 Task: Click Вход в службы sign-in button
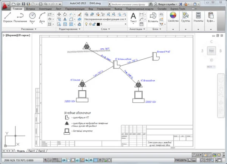tap(166, 4)
